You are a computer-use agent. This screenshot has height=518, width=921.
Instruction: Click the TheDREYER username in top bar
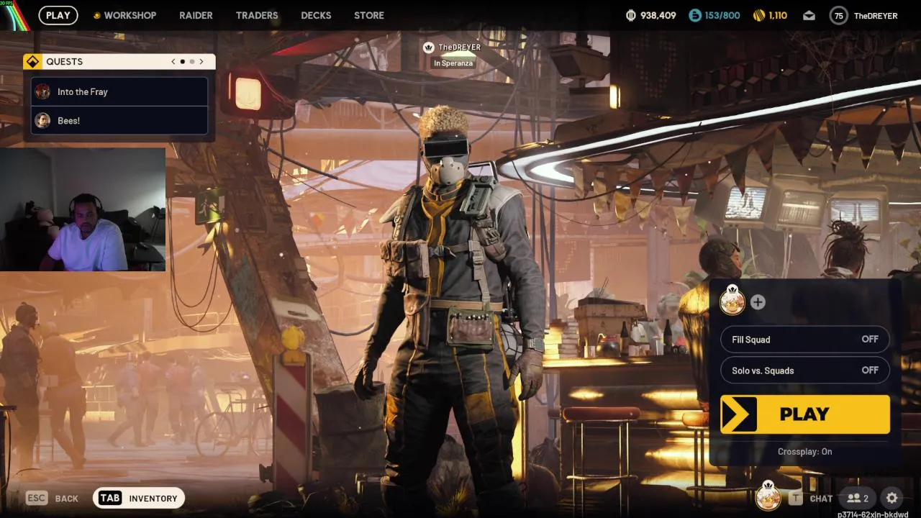[876, 16]
